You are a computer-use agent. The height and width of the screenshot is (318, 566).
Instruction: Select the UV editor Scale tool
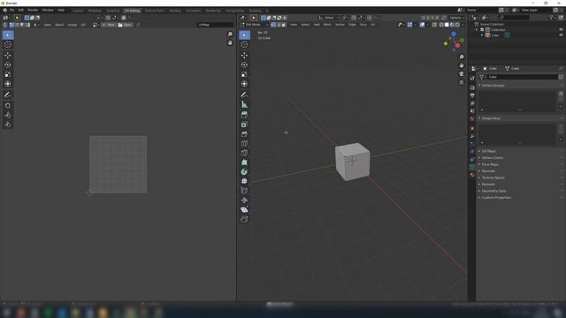click(8, 74)
